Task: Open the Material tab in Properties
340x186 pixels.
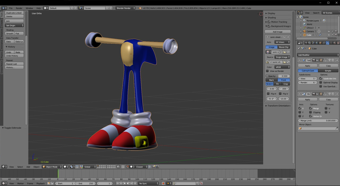Action: [x=334, y=43]
